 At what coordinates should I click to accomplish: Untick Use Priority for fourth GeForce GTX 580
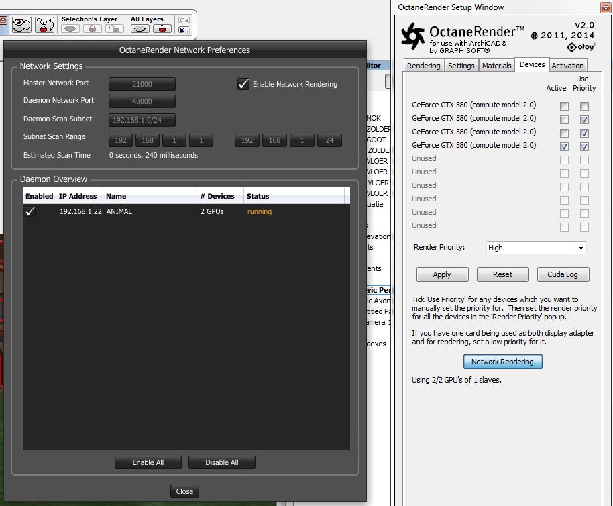pyautogui.click(x=584, y=147)
